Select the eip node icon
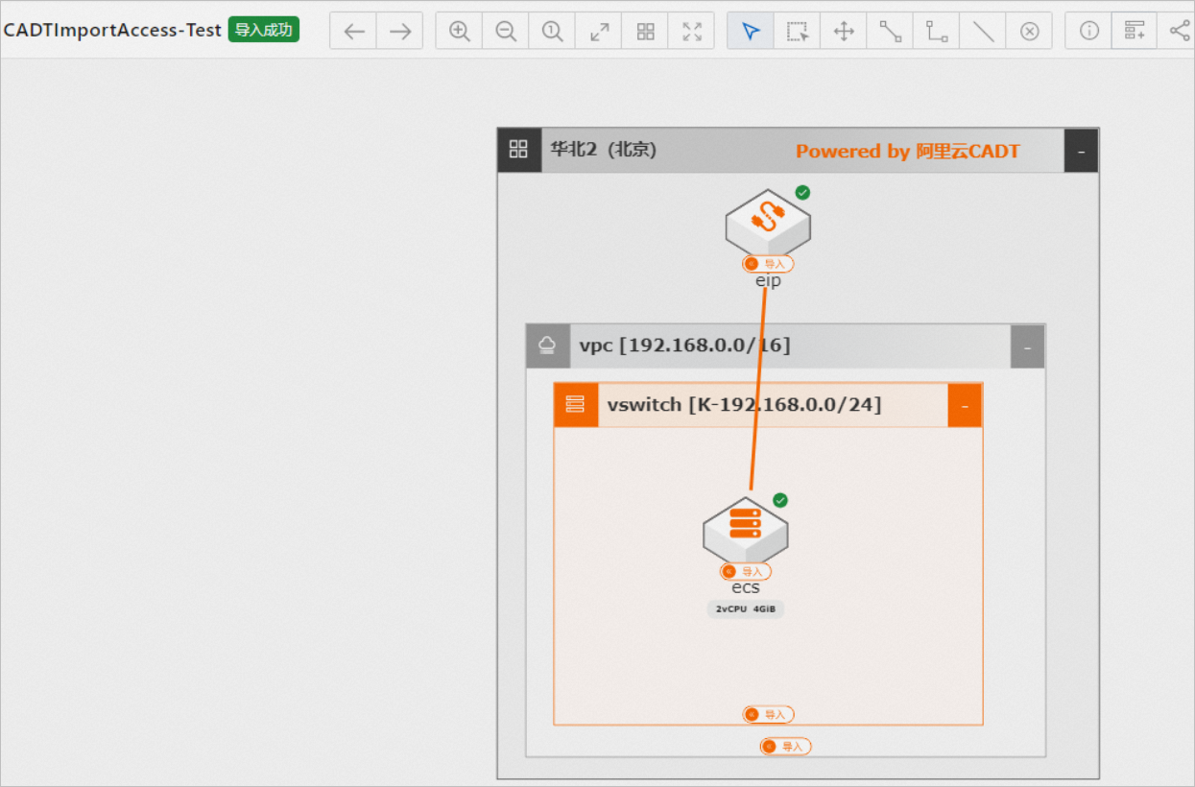Image resolution: width=1195 pixels, height=787 pixels. 768,222
